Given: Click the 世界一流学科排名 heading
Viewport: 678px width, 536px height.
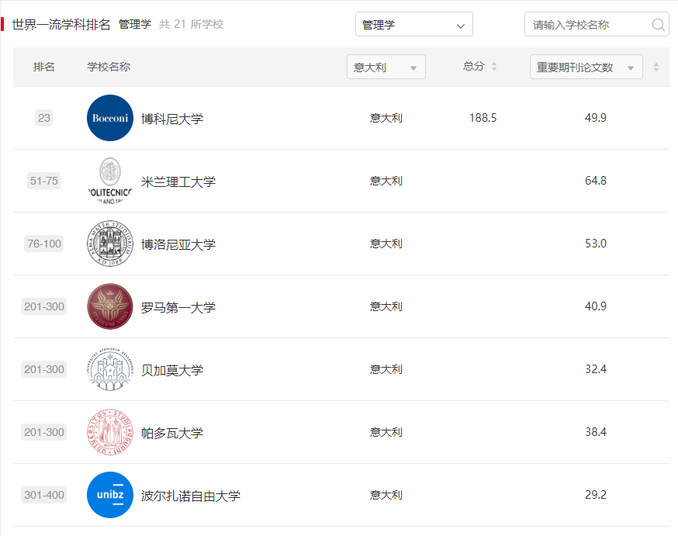Looking at the screenshot, I should click(61, 24).
